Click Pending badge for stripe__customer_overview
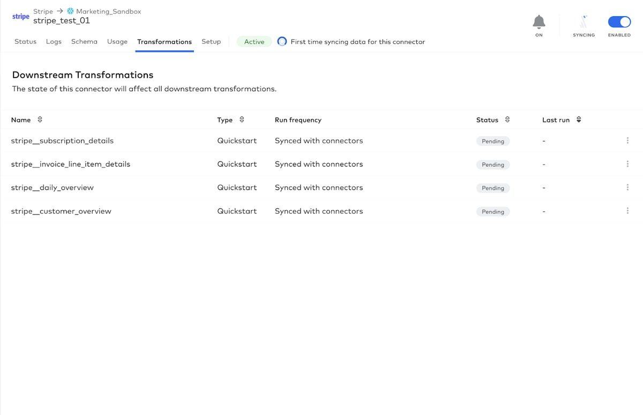The image size is (643, 415). [x=493, y=212]
